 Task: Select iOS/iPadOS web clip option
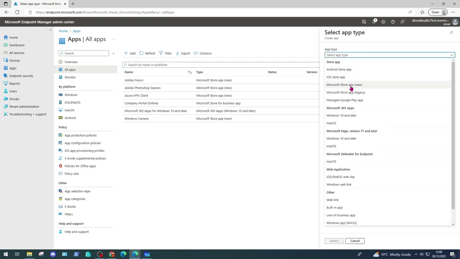340,177
